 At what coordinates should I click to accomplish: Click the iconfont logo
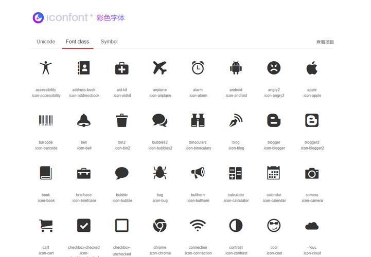pyautogui.click(x=62, y=17)
